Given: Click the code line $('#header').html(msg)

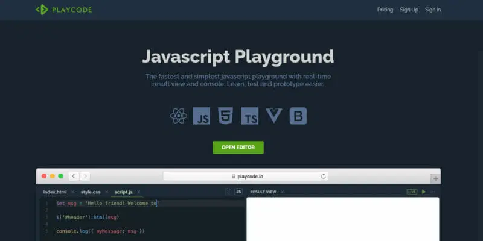Looking at the screenshot, I should point(88,218).
